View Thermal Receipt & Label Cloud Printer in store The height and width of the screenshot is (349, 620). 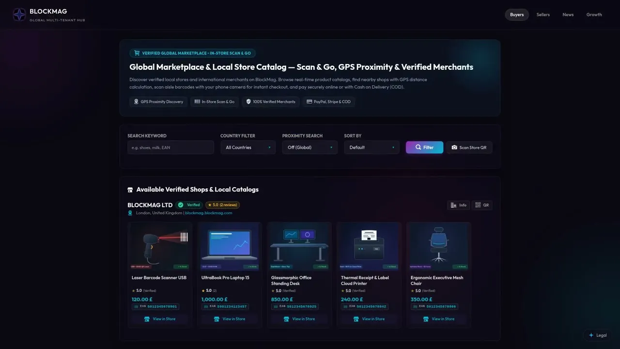(x=369, y=319)
